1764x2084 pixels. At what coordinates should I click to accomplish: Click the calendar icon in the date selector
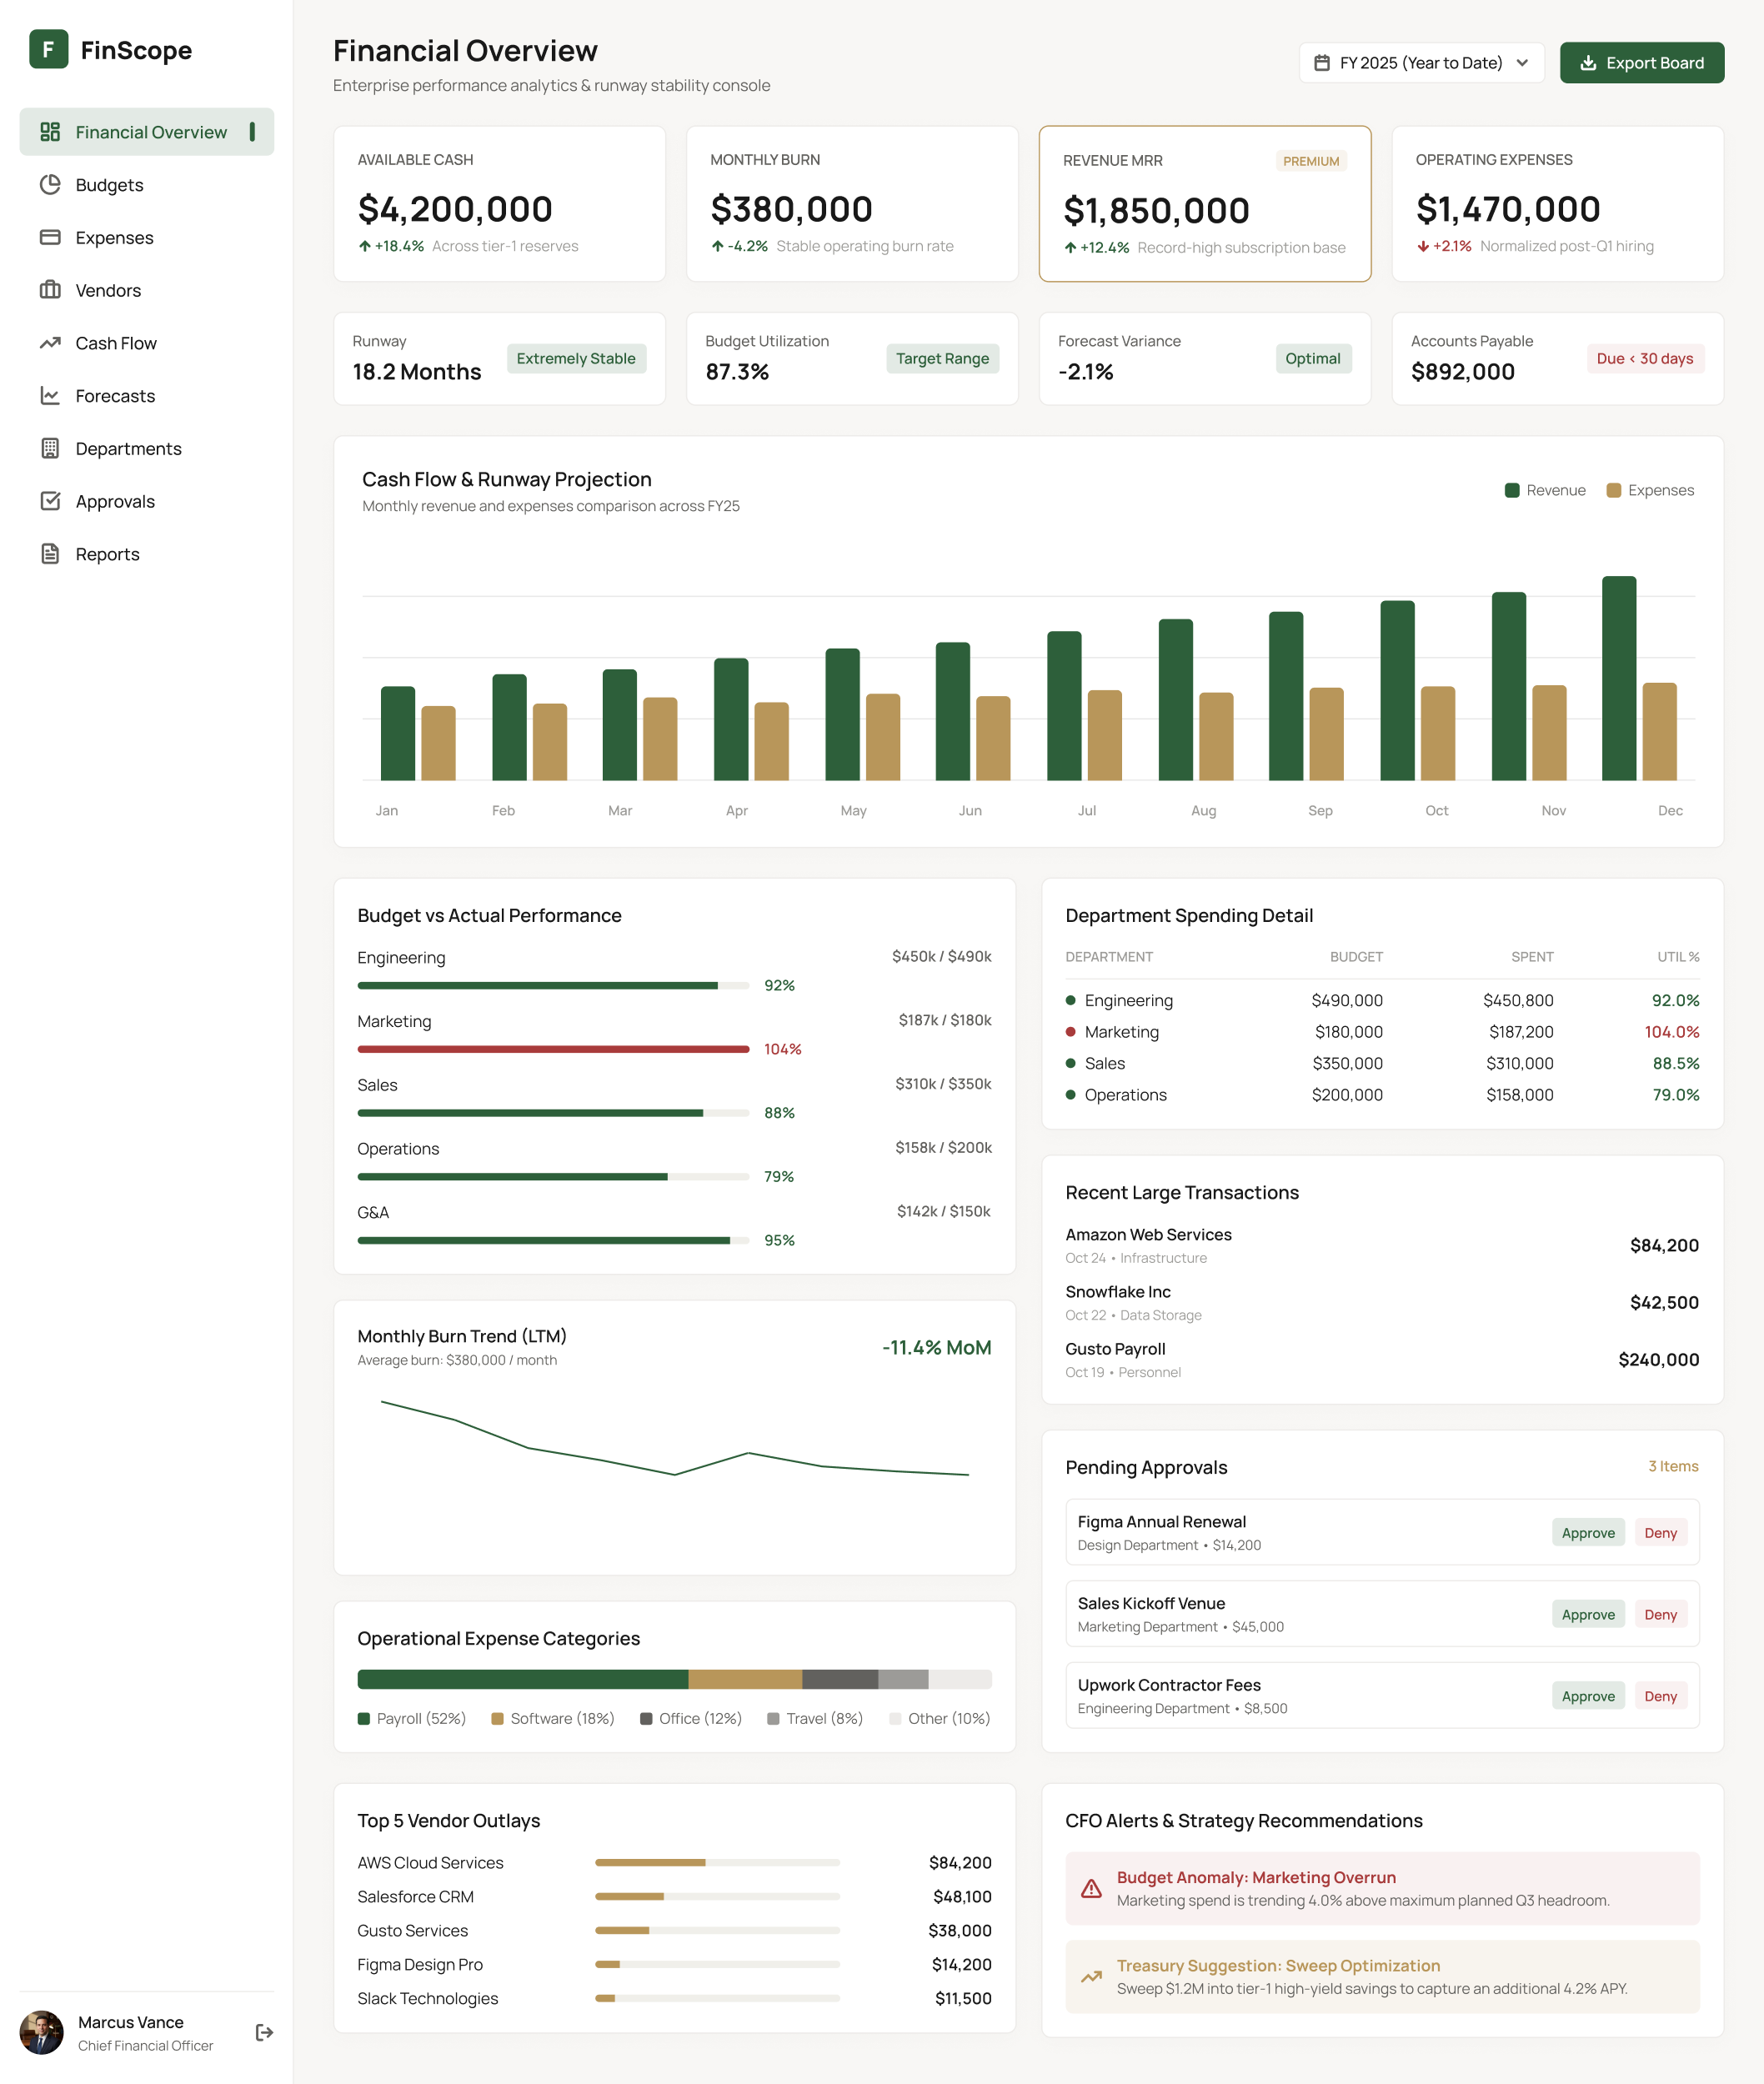pos(1321,63)
